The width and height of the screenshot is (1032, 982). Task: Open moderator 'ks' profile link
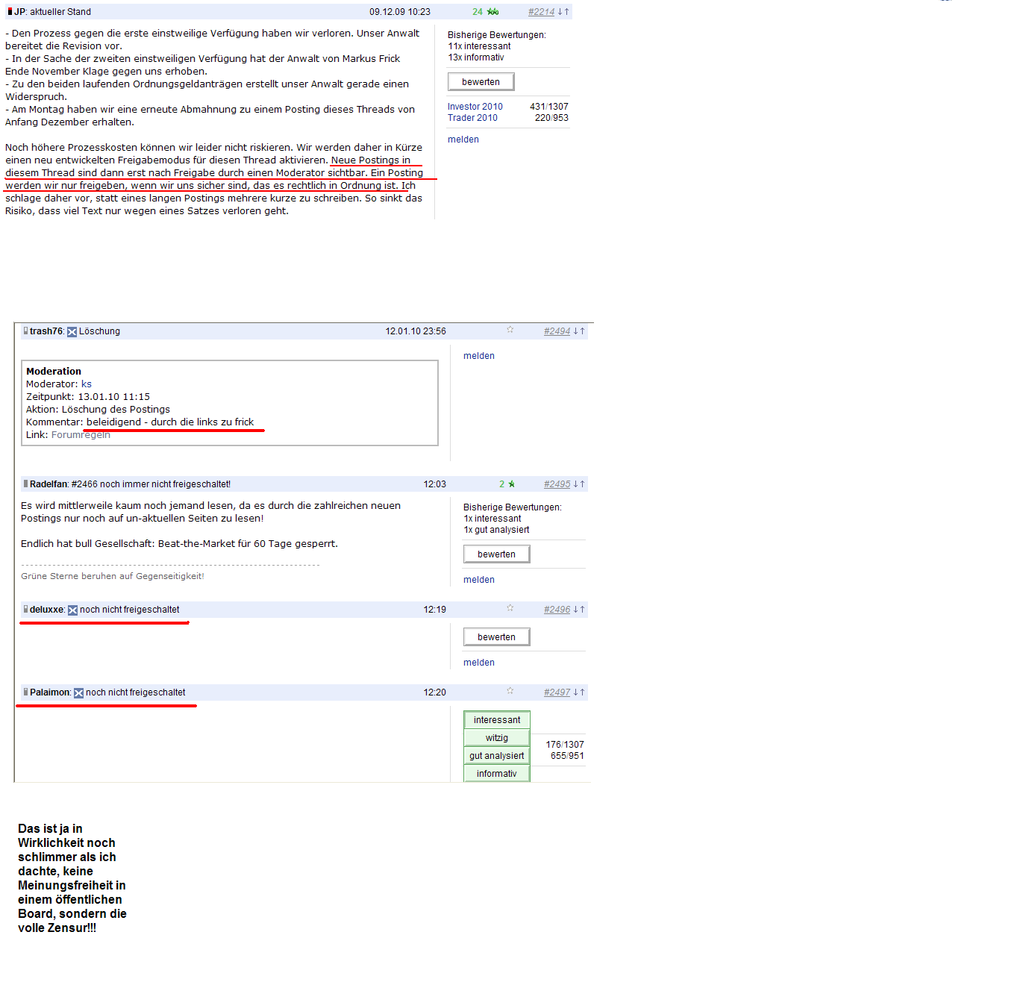[x=87, y=384]
